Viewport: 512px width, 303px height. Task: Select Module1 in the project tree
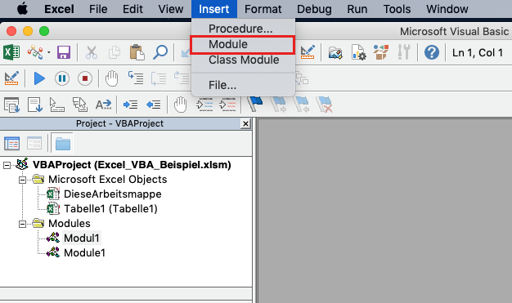pos(84,252)
